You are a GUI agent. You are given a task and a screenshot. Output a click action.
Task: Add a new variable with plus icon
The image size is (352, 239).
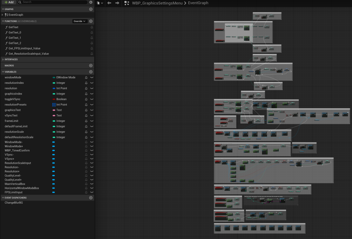coord(91,72)
